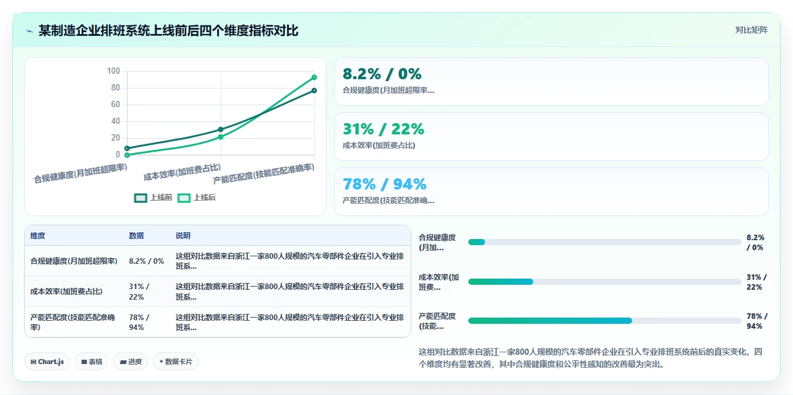Select the 31% / 22% data card
The width and height of the screenshot is (793, 395).
pos(551,136)
